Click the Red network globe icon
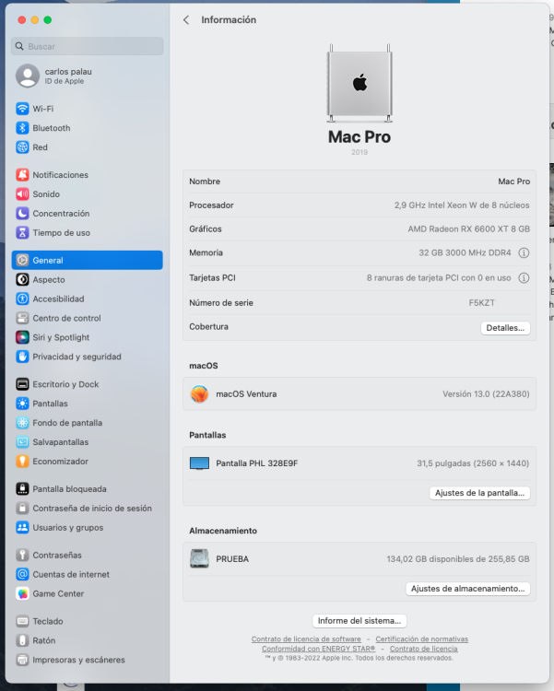 [x=22, y=147]
